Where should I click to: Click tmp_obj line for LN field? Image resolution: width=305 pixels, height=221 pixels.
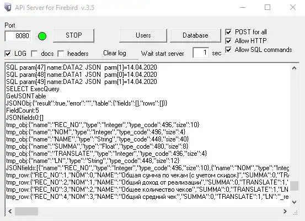pyautogui.click(x=93, y=161)
